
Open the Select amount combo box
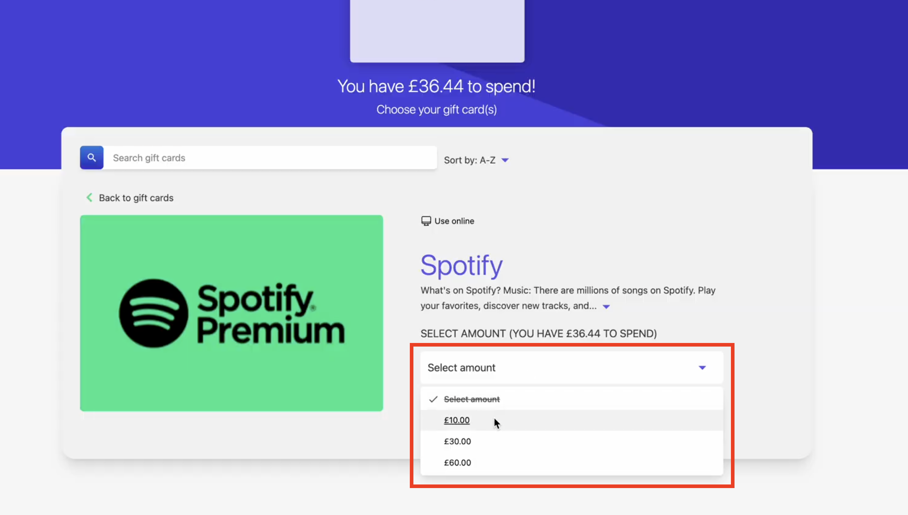(x=571, y=367)
